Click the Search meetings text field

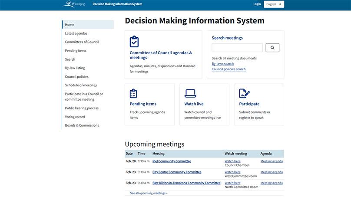pyautogui.click(x=237, y=48)
